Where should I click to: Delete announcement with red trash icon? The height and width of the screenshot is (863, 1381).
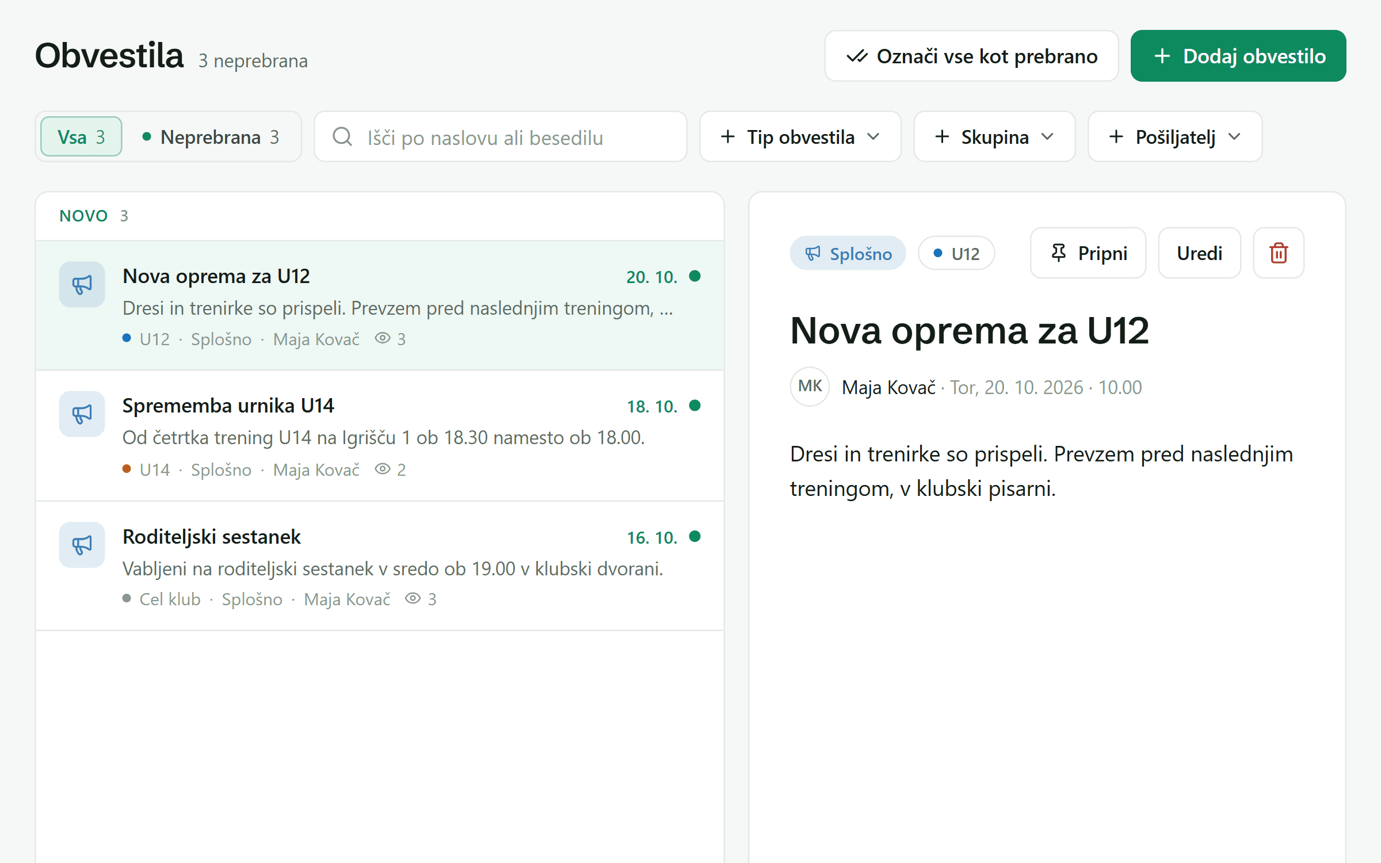pos(1279,253)
